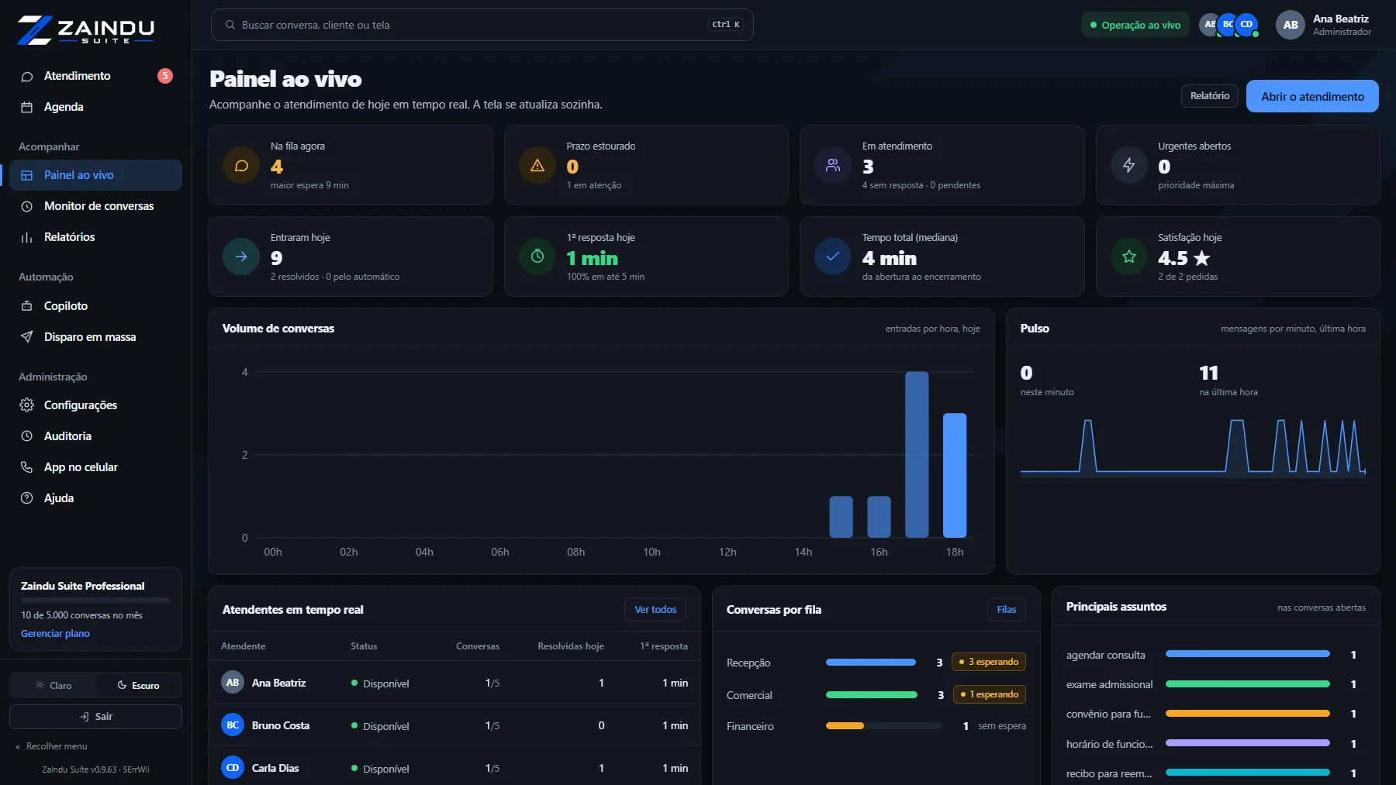Screen dimensions: 1396x785
Task: Open Atendimento chat icon in sidebar
Action: [x=26, y=76]
